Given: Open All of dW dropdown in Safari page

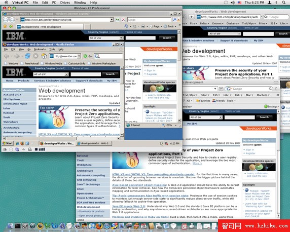Looking at the screenshot, I should coord(224,34).
